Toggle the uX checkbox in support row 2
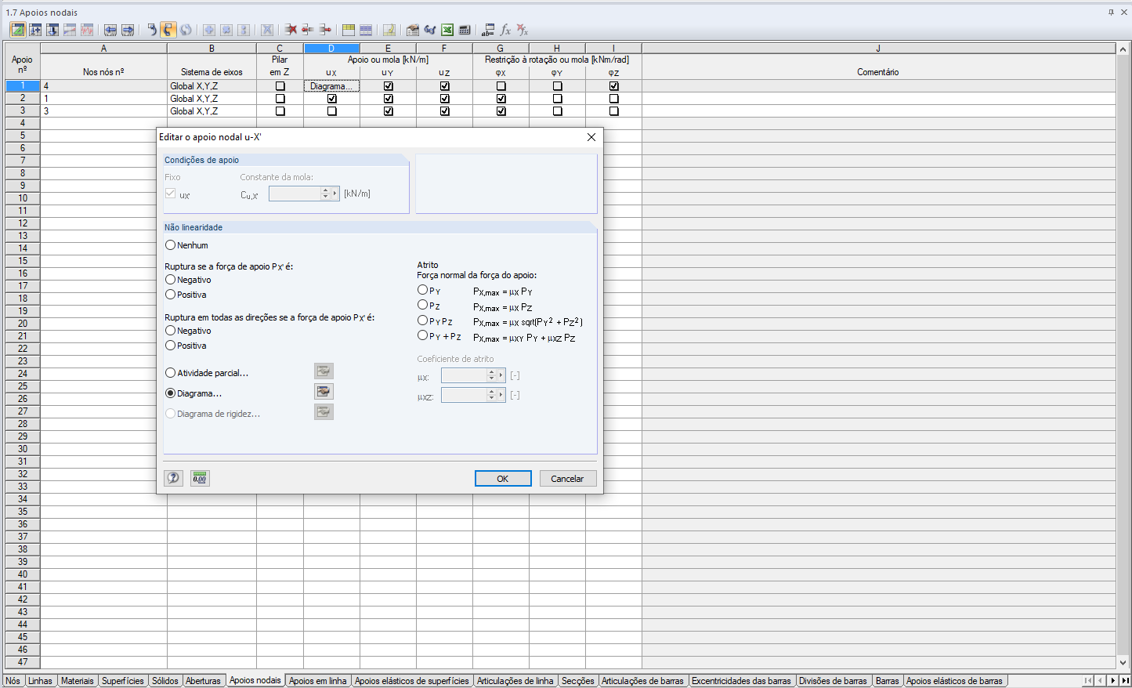 [332, 99]
